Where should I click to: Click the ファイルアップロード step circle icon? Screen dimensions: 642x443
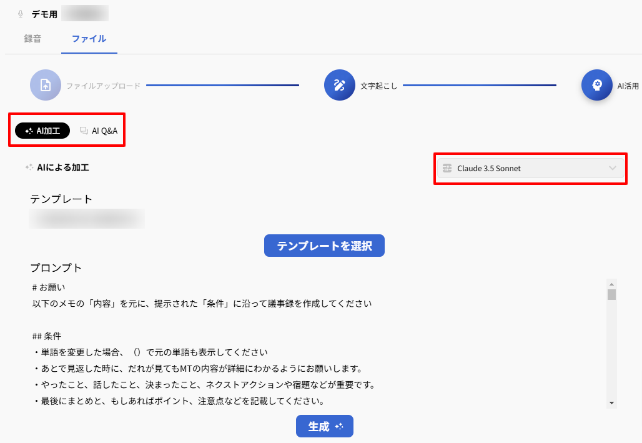pyautogui.click(x=46, y=85)
